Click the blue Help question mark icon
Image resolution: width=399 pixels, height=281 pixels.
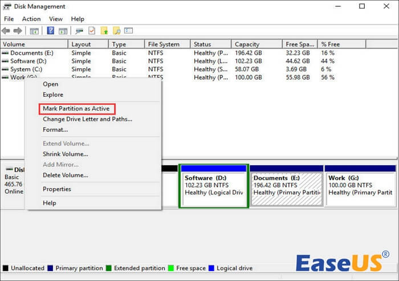[x=51, y=30]
